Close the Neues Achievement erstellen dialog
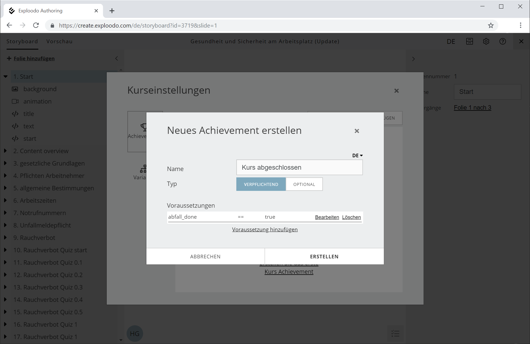 point(357,131)
